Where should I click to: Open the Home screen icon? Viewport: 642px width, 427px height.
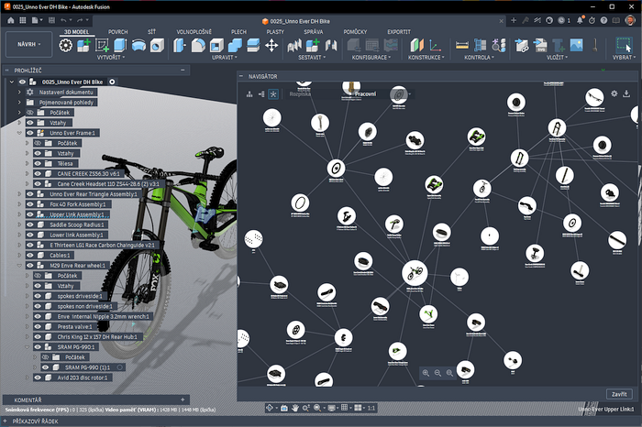(11, 20)
